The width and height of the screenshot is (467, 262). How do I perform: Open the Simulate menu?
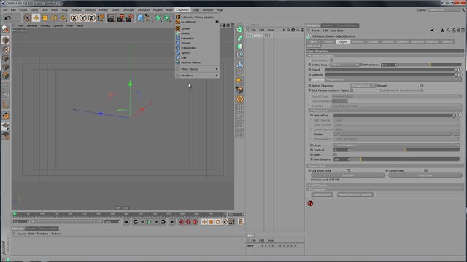click(x=90, y=9)
